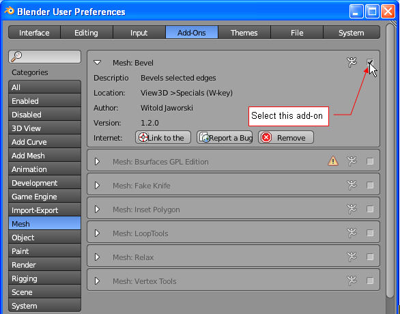Click the warning icon on Bsurfaces GPL Edition
The width and height of the screenshot is (400, 314).
click(333, 161)
